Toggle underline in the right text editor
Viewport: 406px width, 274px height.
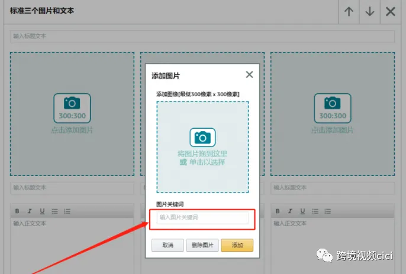pos(302,211)
